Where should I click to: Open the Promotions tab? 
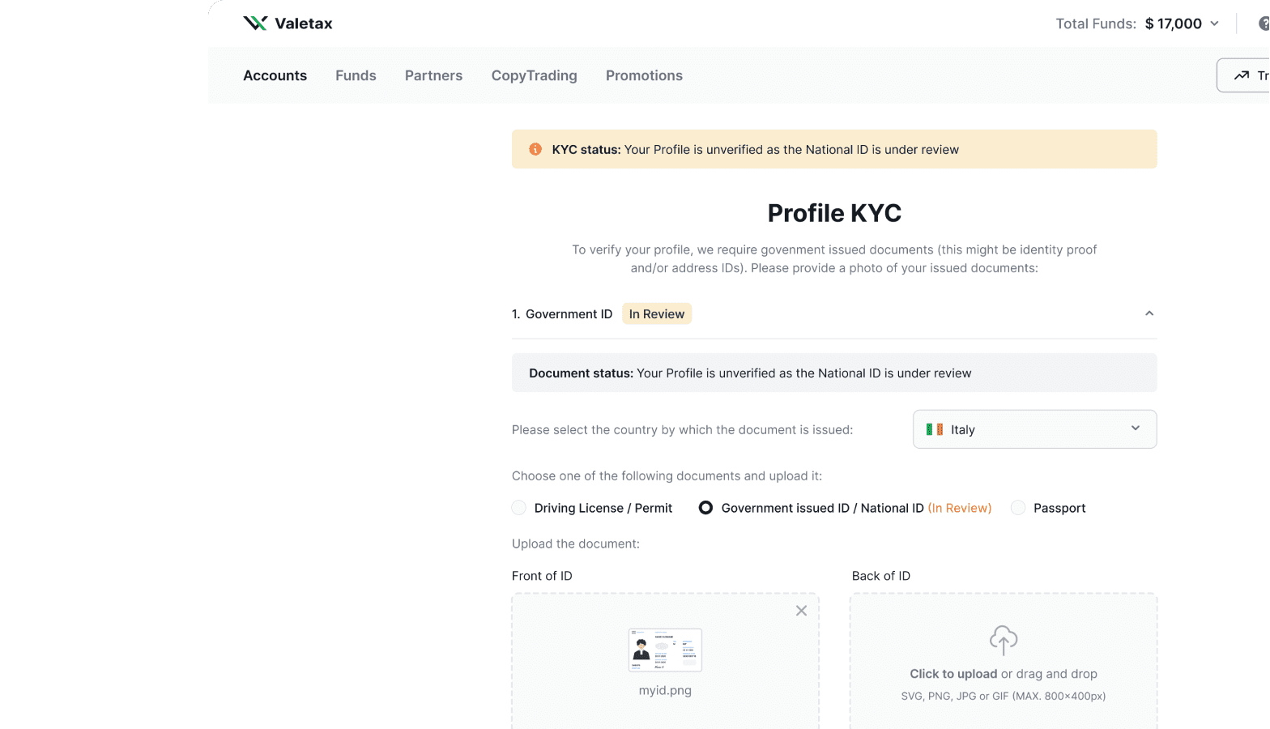pos(644,75)
